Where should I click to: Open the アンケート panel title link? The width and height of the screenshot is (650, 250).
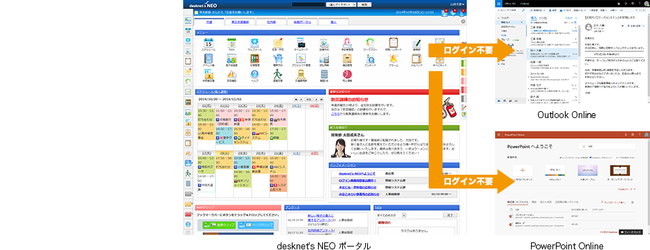click(x=292, y=207)
